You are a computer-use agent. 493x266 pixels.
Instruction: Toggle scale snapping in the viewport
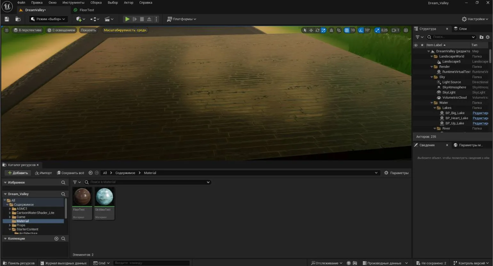tap(377, 30)
